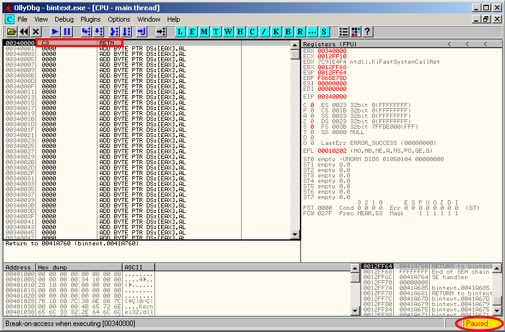Click the Help question mark icon
Image resolution: width=505 pixels, height=332 pixels.
pyautogui.click(x=367, y=31)
